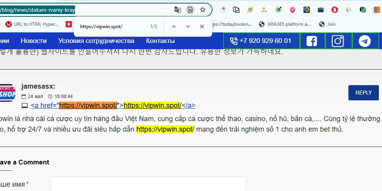Open the Facebook icon in site header
Viewport: 382px width, 191px height.
312,41
